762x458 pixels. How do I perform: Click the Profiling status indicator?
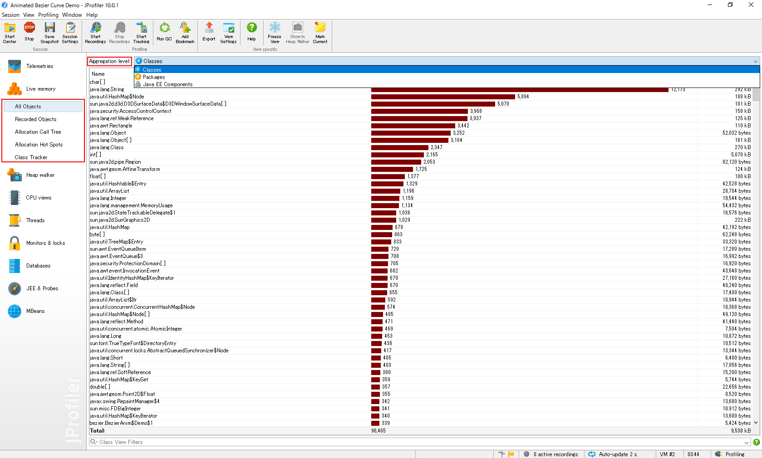(x=730, y=454)
